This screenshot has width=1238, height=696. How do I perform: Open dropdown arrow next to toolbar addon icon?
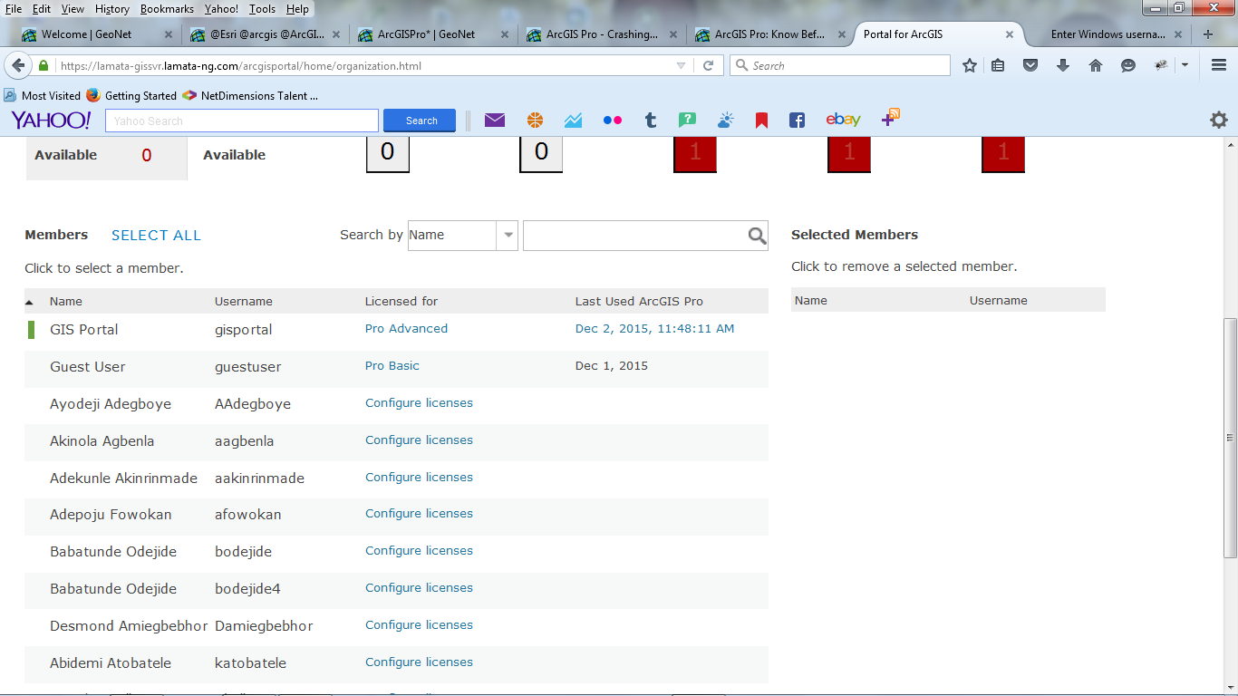coord(1185,65)
